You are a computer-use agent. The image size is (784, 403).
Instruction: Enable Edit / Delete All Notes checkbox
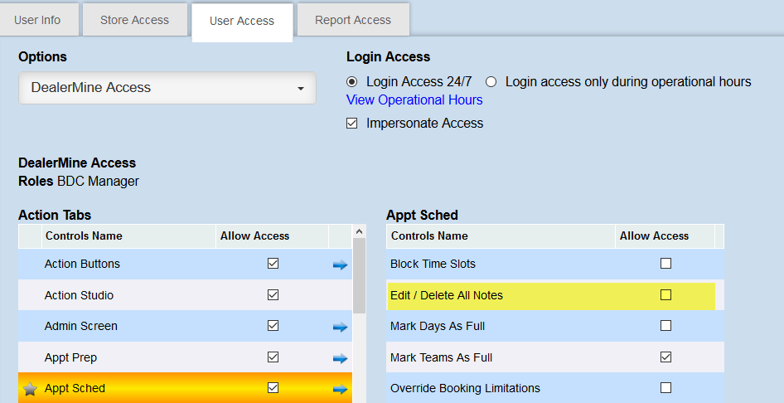[x=665, y=295]
